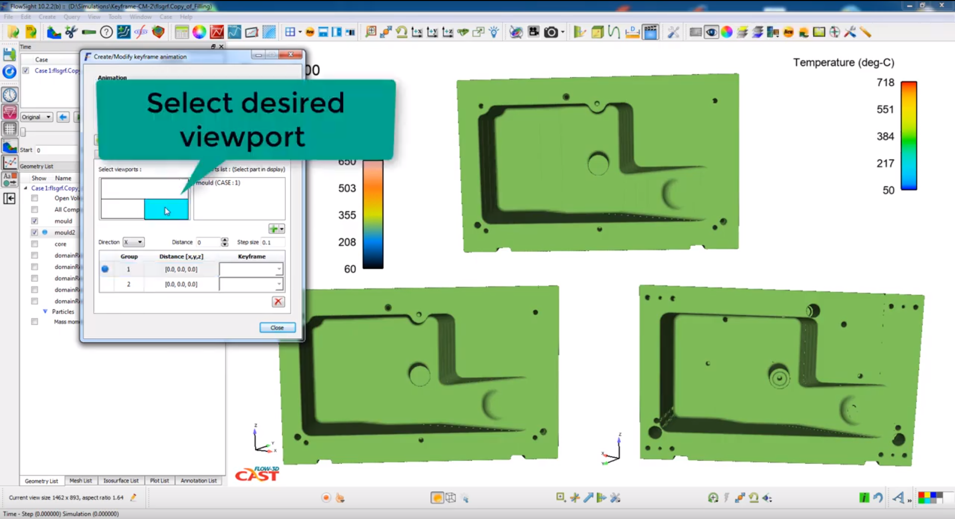Open the clock time panel icon
Screen dimensions: 955x519
(9, 95)
